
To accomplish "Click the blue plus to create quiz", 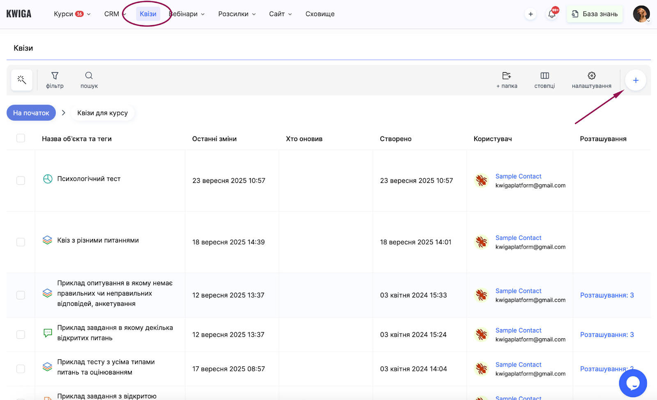I will click(635, 80).
